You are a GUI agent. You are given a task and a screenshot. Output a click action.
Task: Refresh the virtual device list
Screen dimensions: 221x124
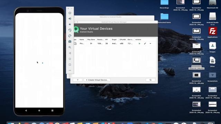click(151, 80)
